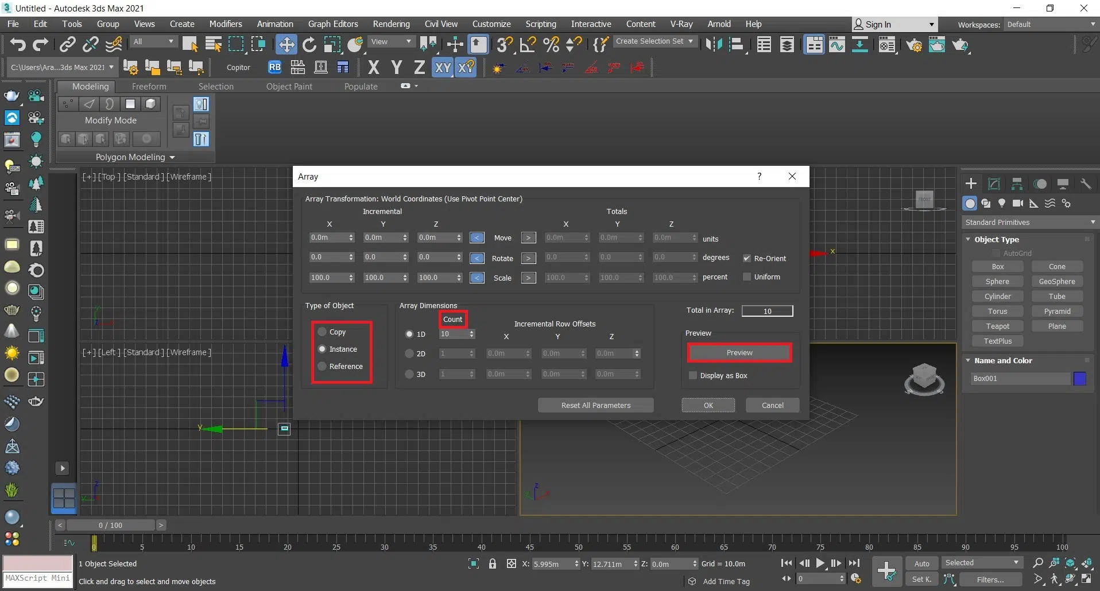Toggle the selection lock padlock icon
Viewport: 1100px width, 591px height.
(493, 564)
